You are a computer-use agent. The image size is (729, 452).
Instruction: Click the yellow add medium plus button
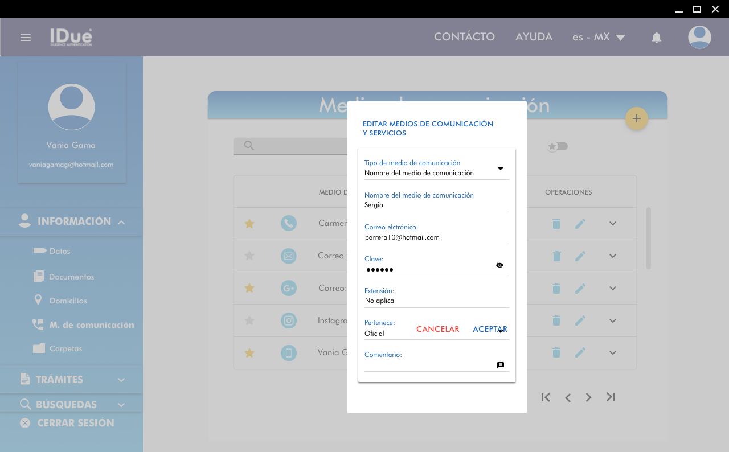click(637, 118)
